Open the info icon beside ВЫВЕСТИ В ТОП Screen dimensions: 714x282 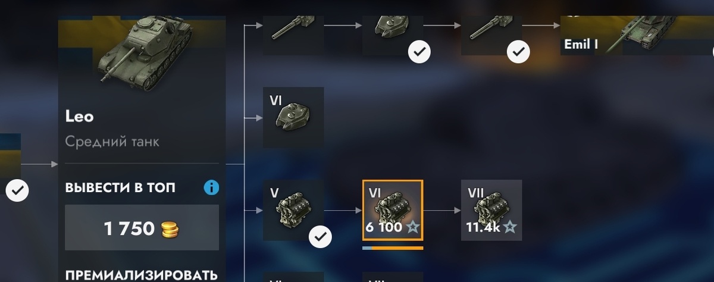[211, 187]
